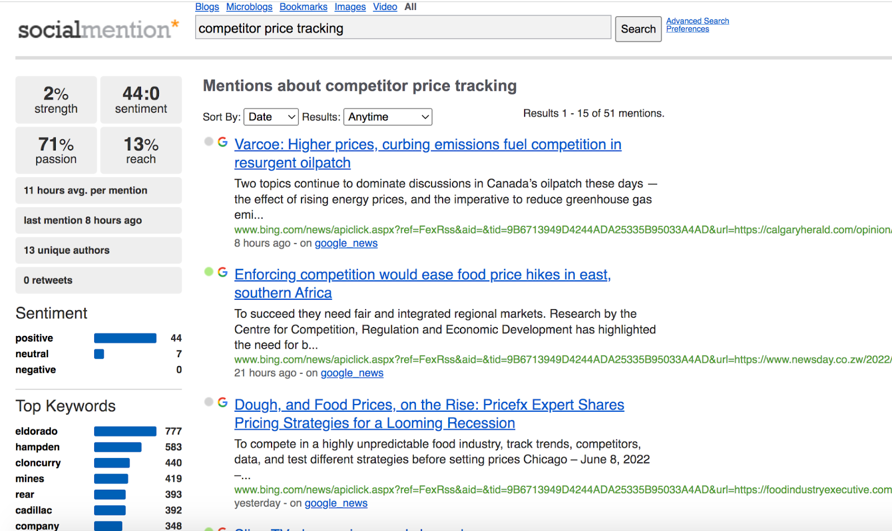This screenshot has height=531, width=892.
Task: Open the Results Anytime dropdown
Action: pos(388,116)
